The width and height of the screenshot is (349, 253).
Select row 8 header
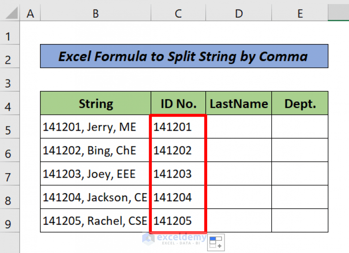point(10,197)
